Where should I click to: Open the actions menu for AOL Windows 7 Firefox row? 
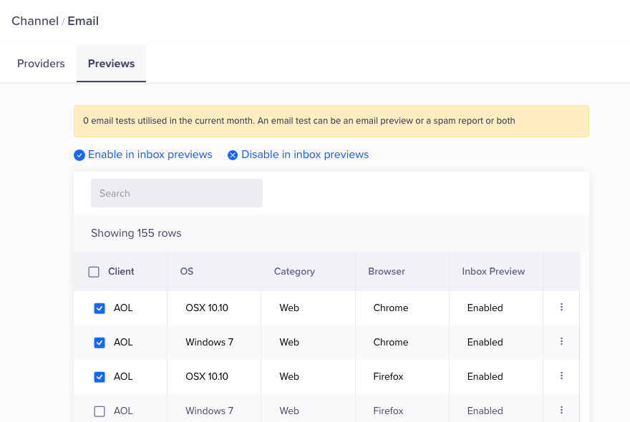tap(561, 411)
